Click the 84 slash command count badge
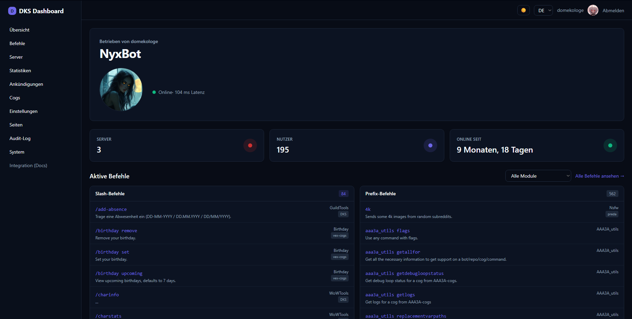 click(343, 194)
